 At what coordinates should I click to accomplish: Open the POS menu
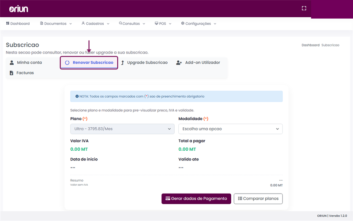163,23
